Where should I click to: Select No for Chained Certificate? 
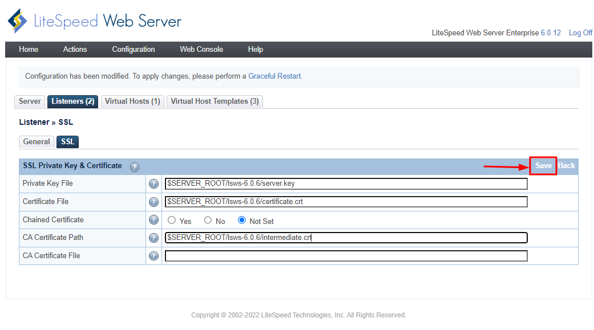point(208,220)
